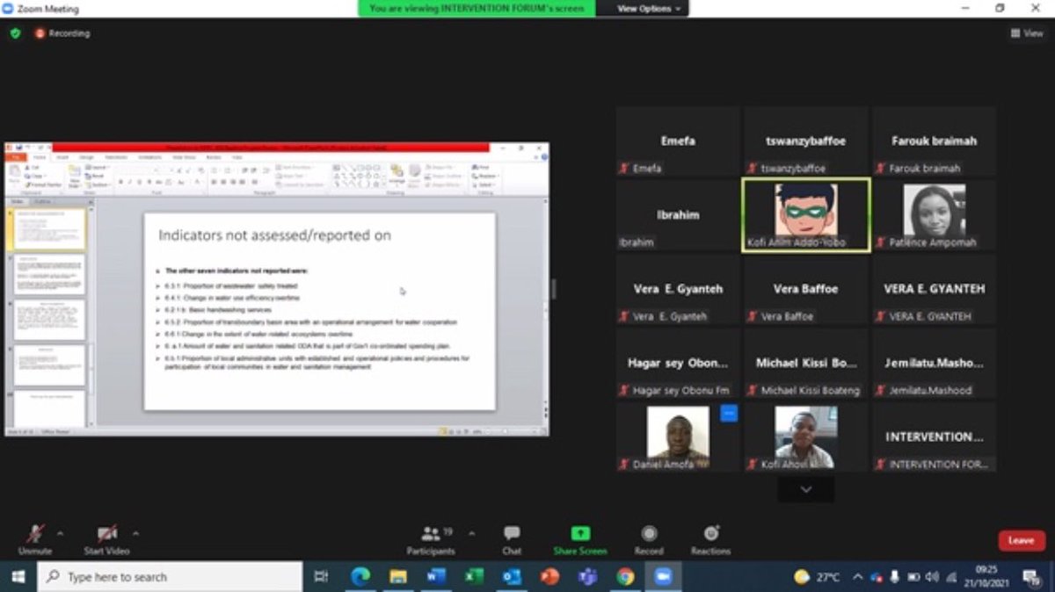
Task: Open the Participants panel
Action: 431,538
